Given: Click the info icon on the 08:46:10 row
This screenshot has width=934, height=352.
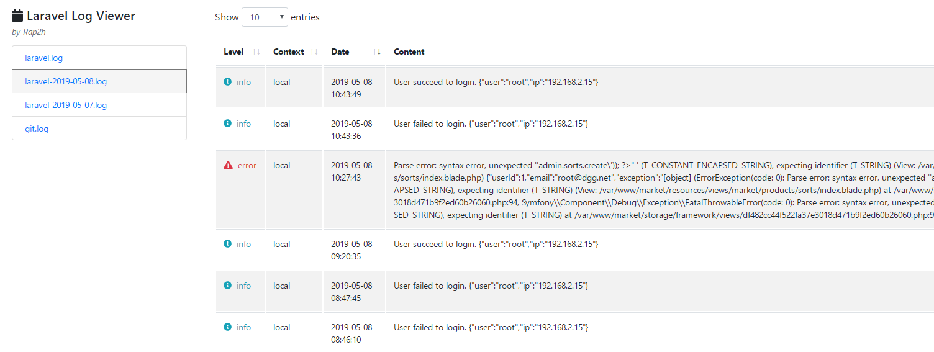Looking at the screenshot, I should click(227, 327).
